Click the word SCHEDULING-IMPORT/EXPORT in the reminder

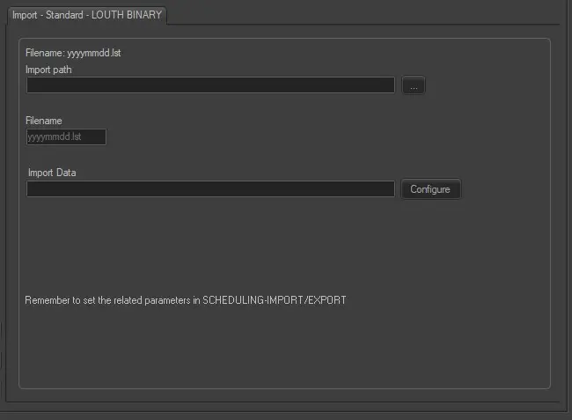(275, 300)
